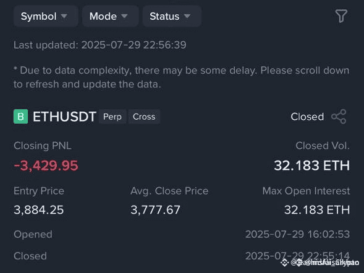Click the Symbol dropdown arrow
This screenshot has height=273, width=364.
pyautogui.click(x=64, y=16)
